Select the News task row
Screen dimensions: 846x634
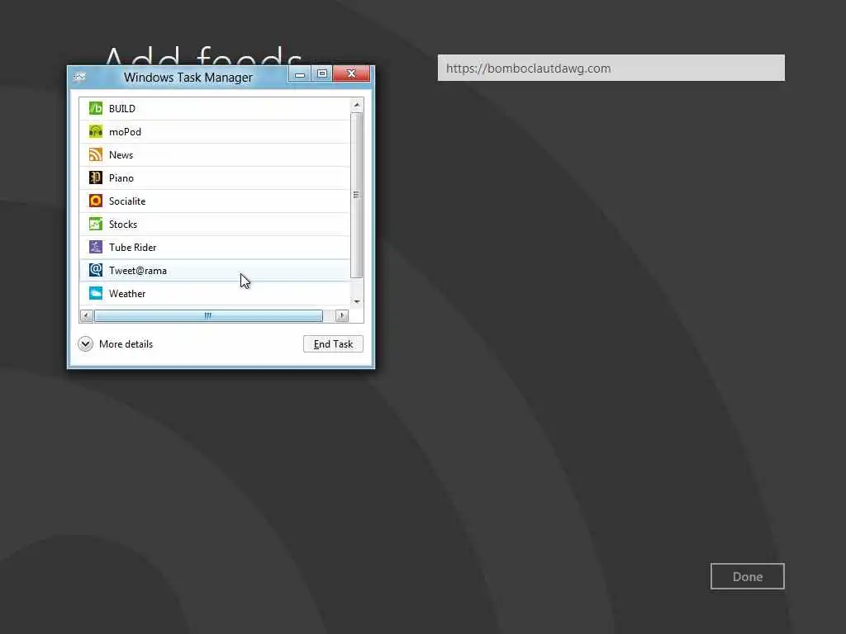tap(215, 154)
